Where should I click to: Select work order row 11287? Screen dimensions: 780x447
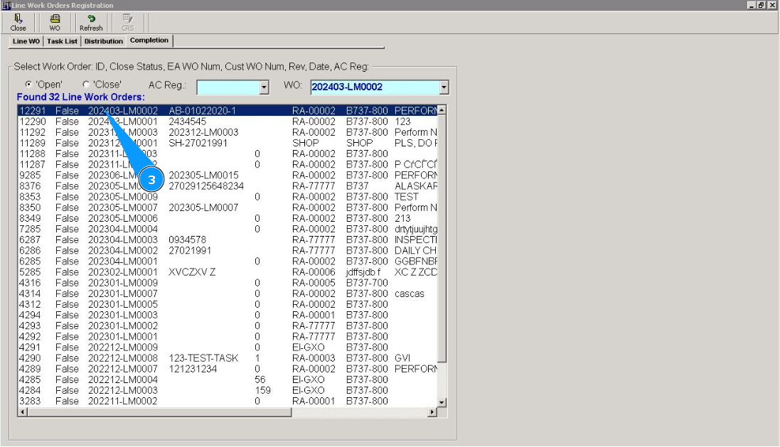pos(228,165)
